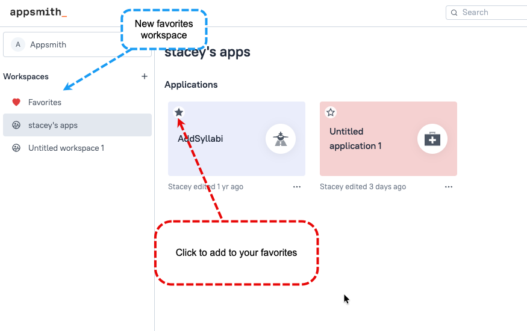
Task: Click the Appsmith 'A' avatar icon
Action: pos(18,44)
